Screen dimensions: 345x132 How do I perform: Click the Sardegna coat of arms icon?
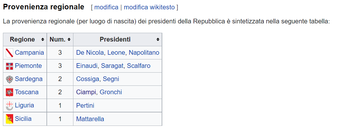coord(9,79)
